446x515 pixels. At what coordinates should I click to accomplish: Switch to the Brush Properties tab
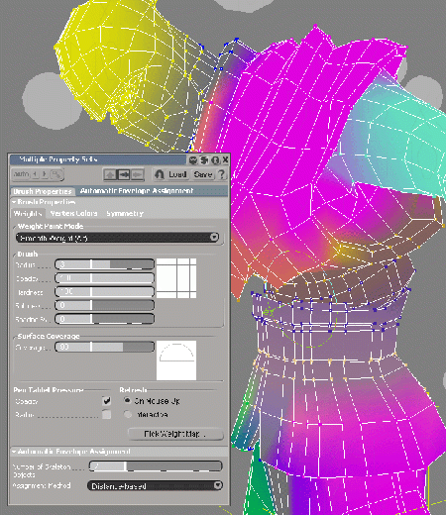coord(43,191)
